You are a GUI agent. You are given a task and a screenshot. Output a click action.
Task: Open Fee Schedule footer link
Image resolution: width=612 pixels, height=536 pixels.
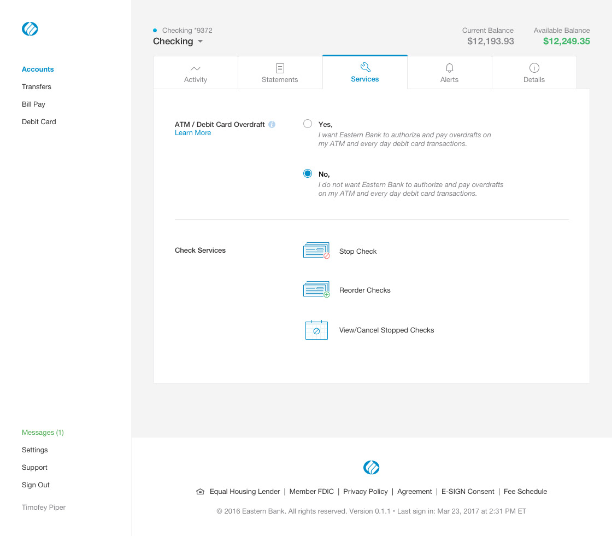[x=525, y=492]
